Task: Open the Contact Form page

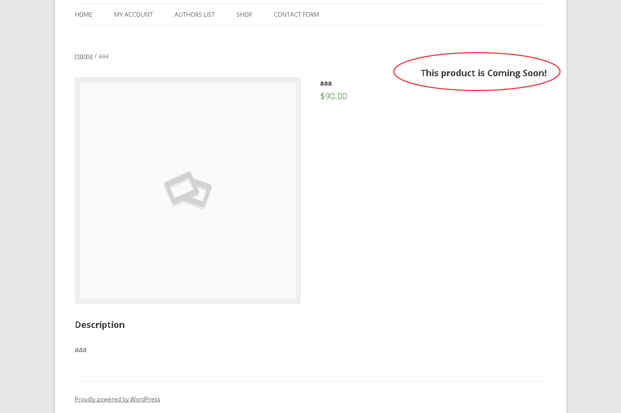Action: [296, 14]
